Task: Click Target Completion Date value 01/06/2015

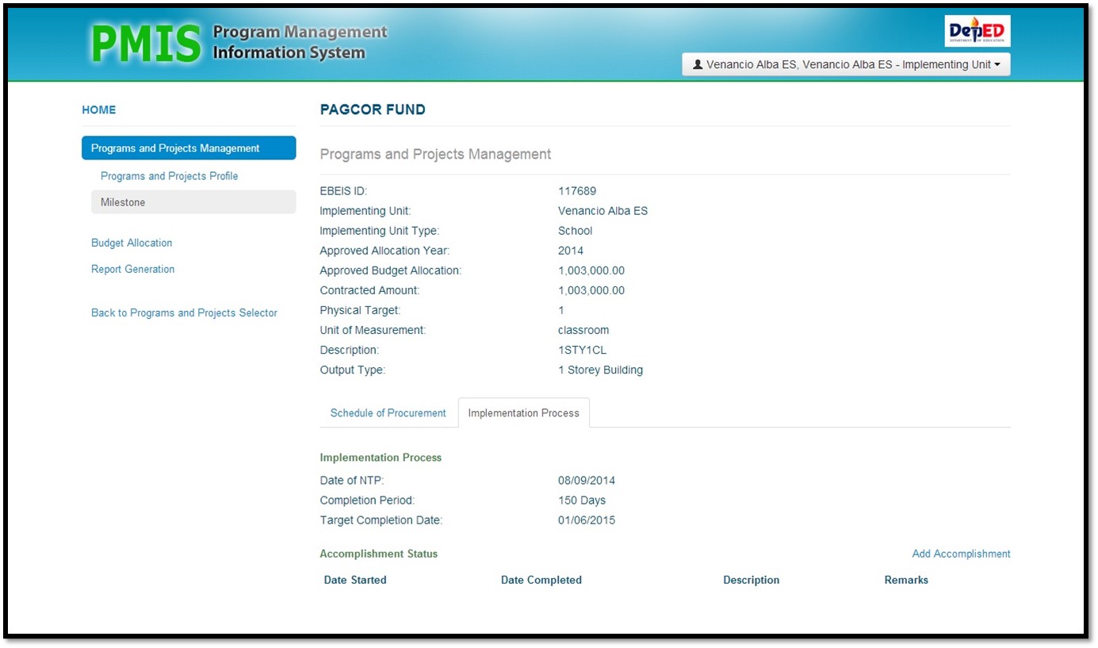Action: tap(587, 520)
